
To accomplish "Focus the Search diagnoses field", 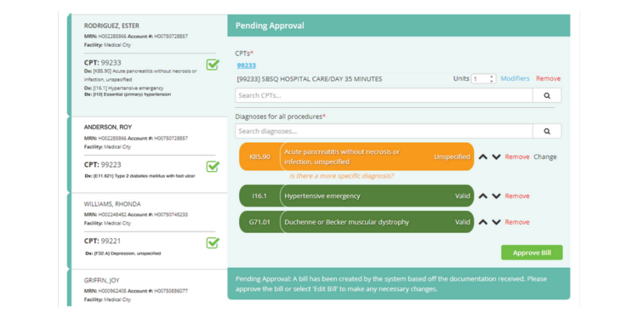I will (x=384, y=131).
